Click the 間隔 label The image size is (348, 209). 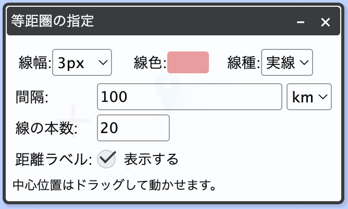coord(32,97)
